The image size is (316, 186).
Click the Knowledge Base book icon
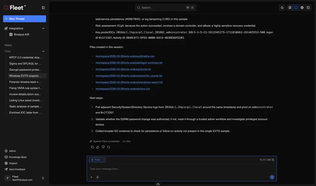[x=6, y=157]
